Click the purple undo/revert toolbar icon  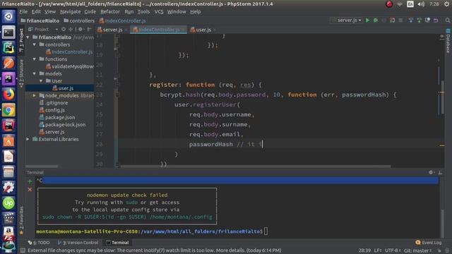(436, 20)
